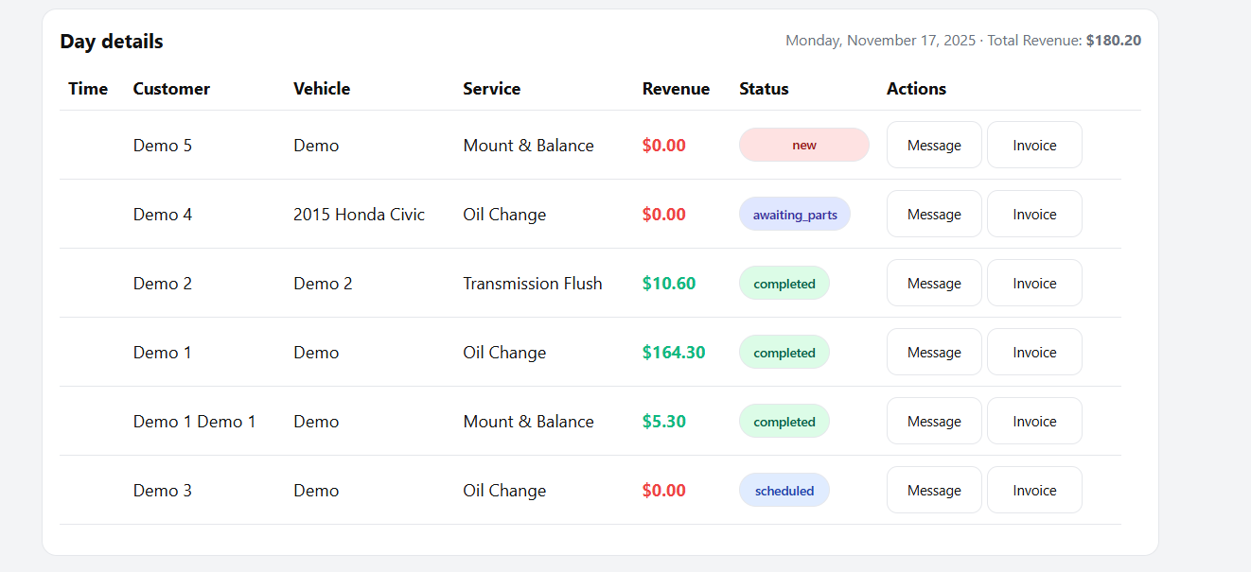Message the Demo 1 Demo 1 customer

[933, 421]
